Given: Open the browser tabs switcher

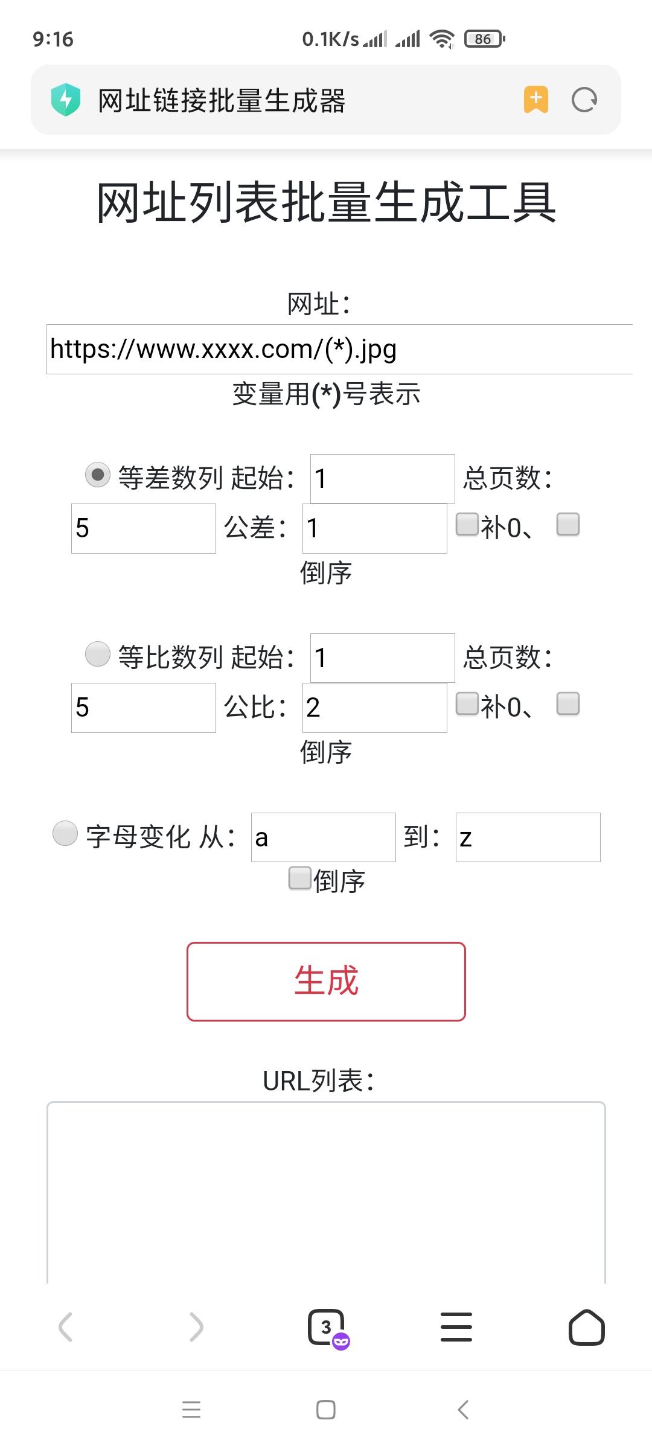Looking at the screenshot, I should point(327,1327).
